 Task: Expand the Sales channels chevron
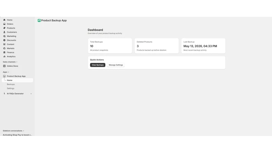17,62
